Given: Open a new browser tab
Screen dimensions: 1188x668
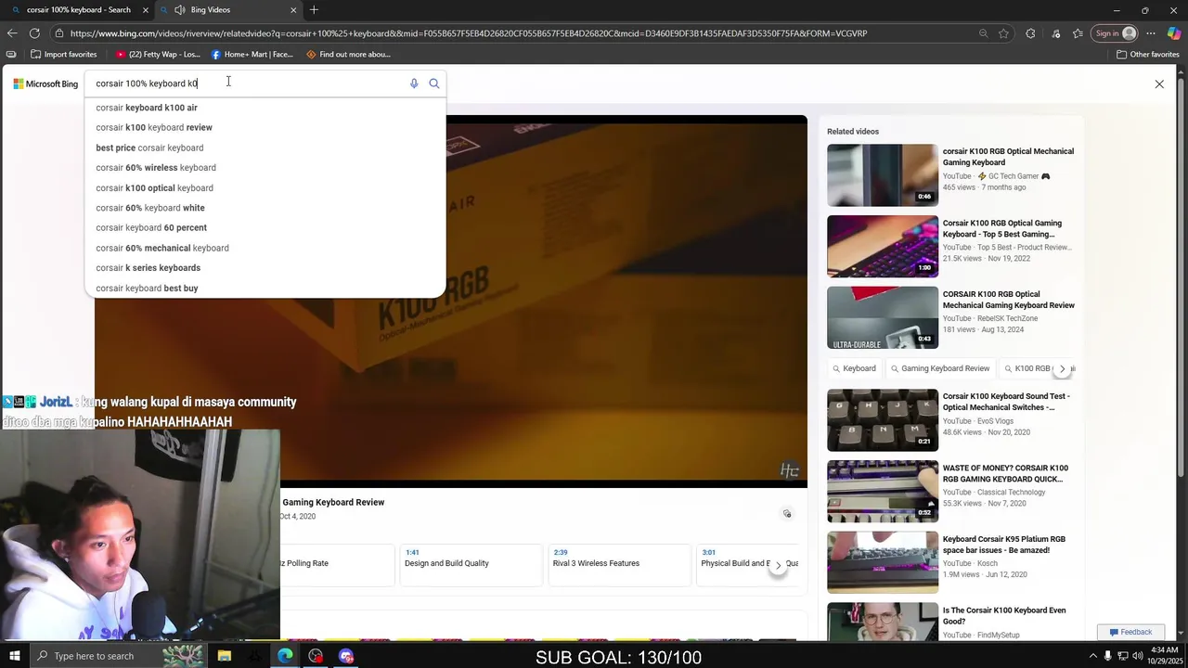Looking at the screenshot, I should click(314, 10).
